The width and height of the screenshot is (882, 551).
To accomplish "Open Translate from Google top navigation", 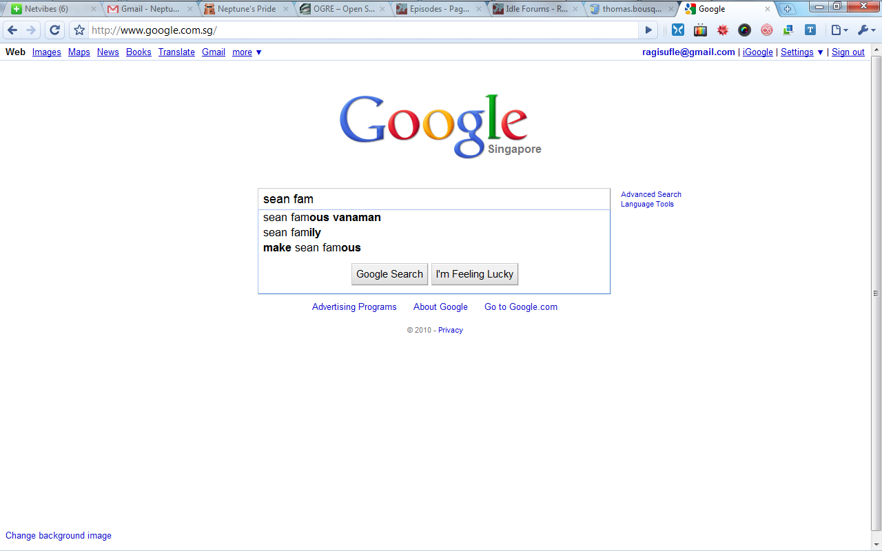I will [x=176, y=52].
